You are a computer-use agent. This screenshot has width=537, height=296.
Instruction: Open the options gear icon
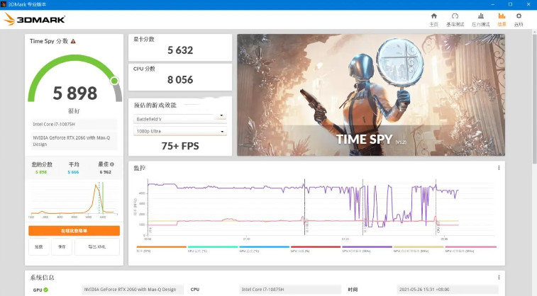coord(519,16)
